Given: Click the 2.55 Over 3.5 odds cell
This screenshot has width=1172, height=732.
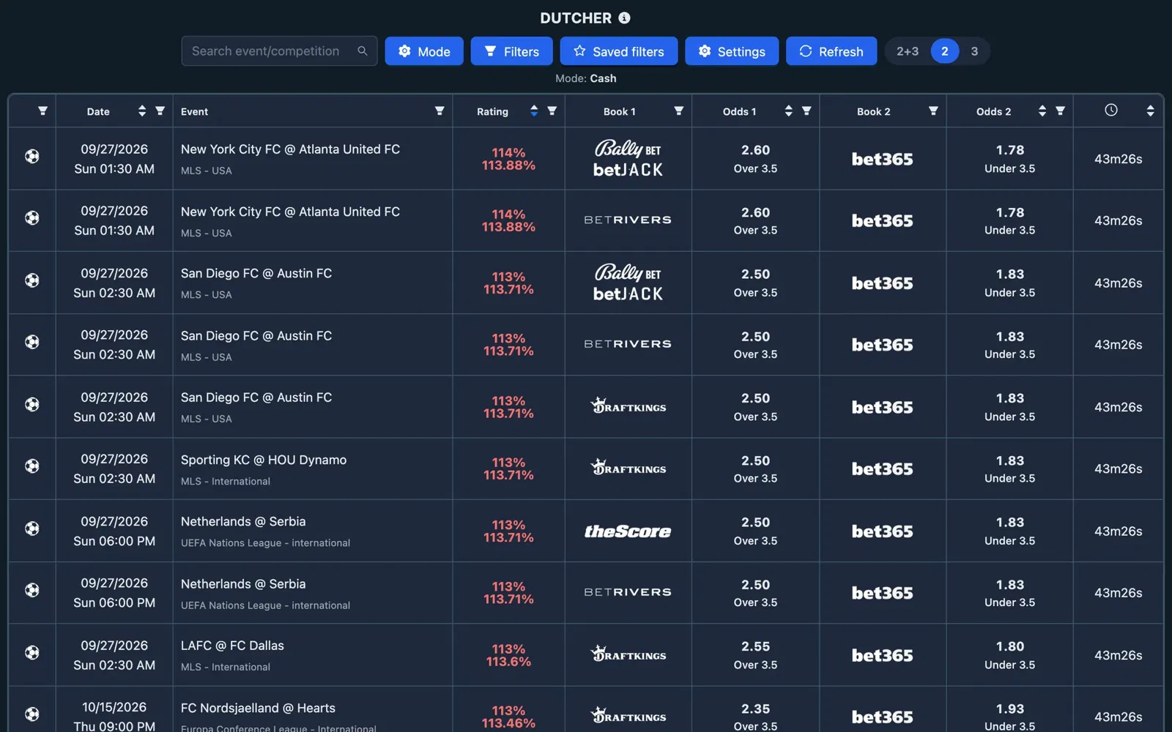Looking at the screenshot, I should (755, 655).
